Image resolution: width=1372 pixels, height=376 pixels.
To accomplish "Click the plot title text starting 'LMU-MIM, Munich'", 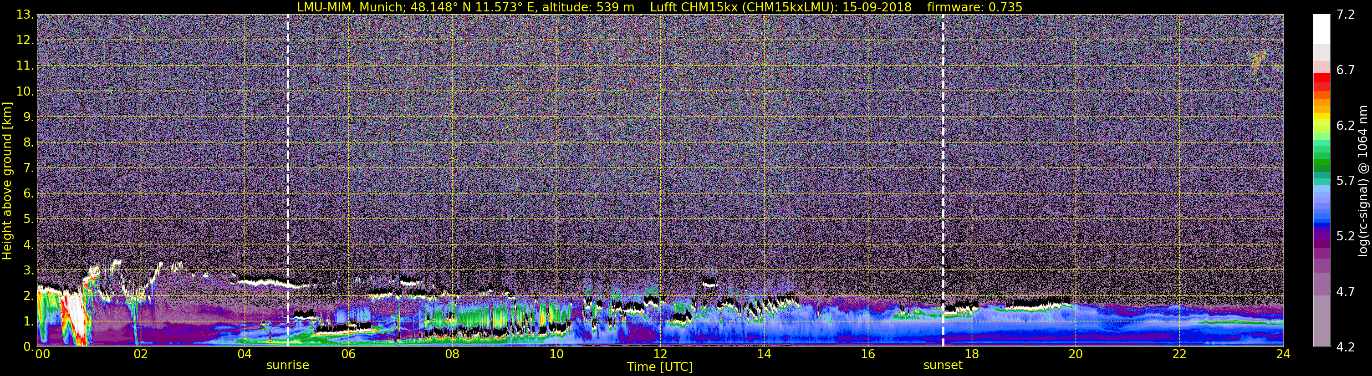I will pyautogui.click(x=659, y=7).
